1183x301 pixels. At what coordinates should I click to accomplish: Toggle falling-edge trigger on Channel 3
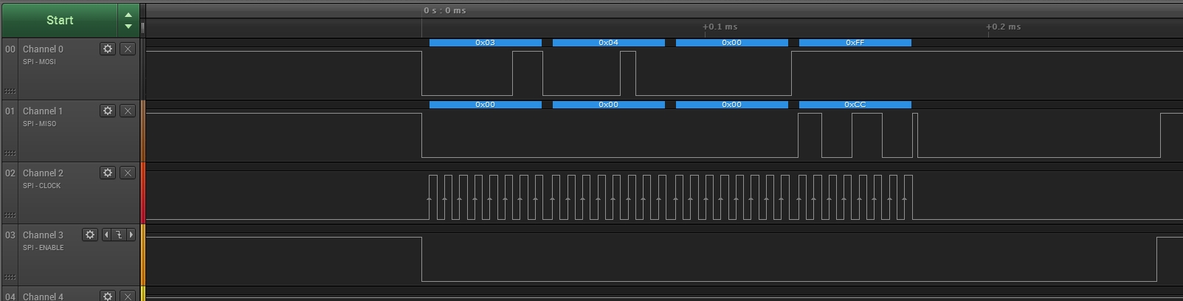point(119,235)
